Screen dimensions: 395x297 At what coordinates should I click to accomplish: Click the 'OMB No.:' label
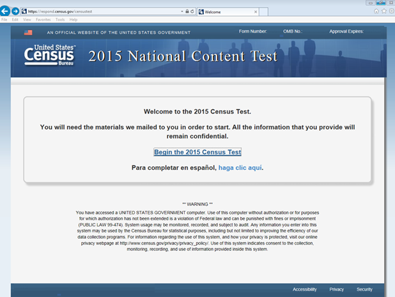293,31
